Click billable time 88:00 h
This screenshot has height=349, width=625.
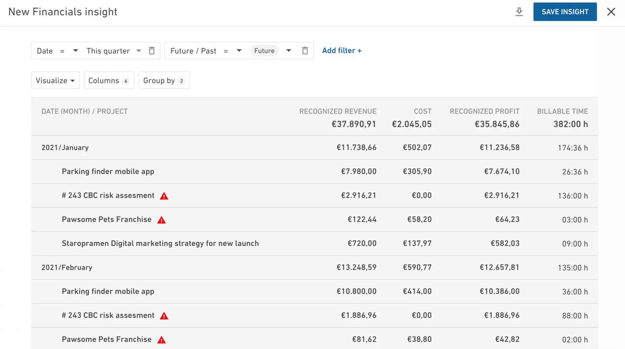[x=575, y=316]
